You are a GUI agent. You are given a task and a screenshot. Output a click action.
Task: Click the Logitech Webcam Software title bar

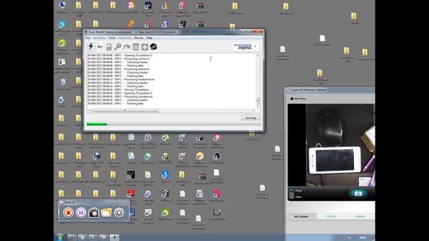point(330,90)
